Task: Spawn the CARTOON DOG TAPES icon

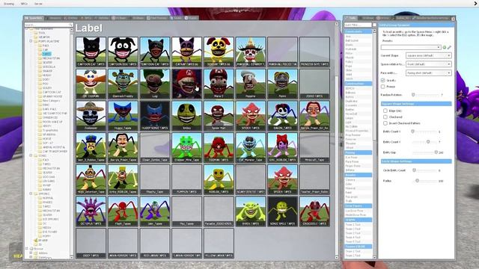Action: [x=123, y=52]
